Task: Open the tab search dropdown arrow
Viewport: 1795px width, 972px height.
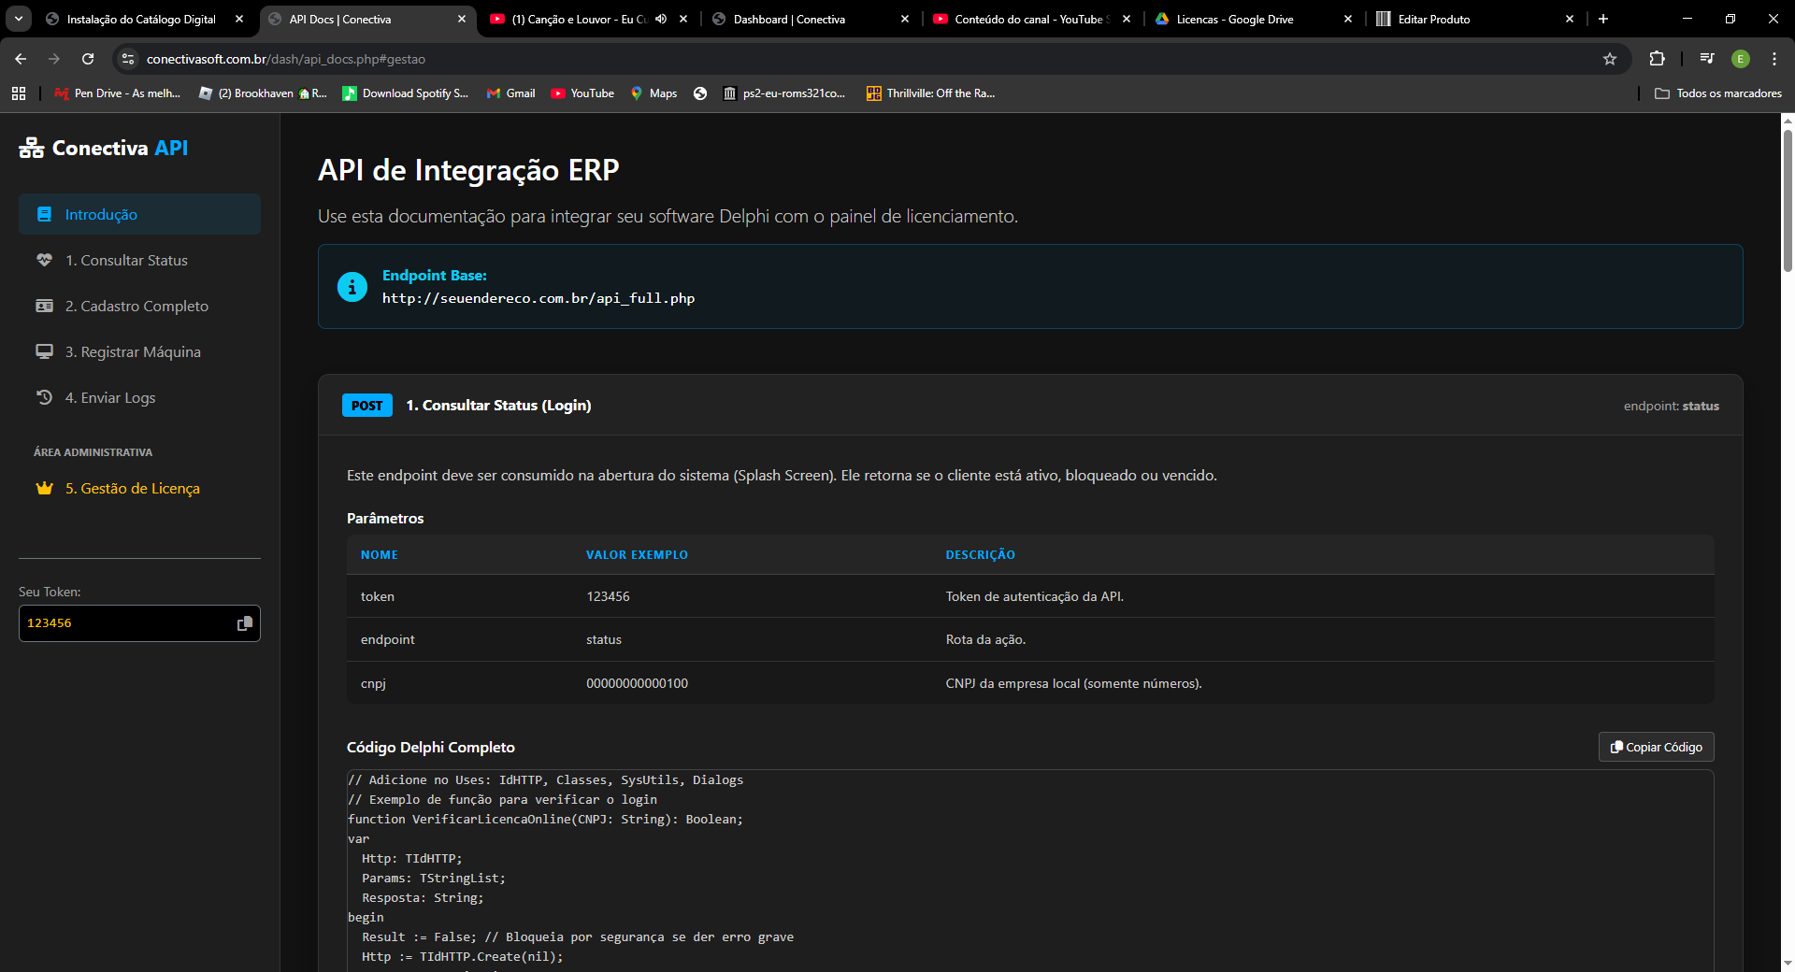Action: click(x=19, y=19)
